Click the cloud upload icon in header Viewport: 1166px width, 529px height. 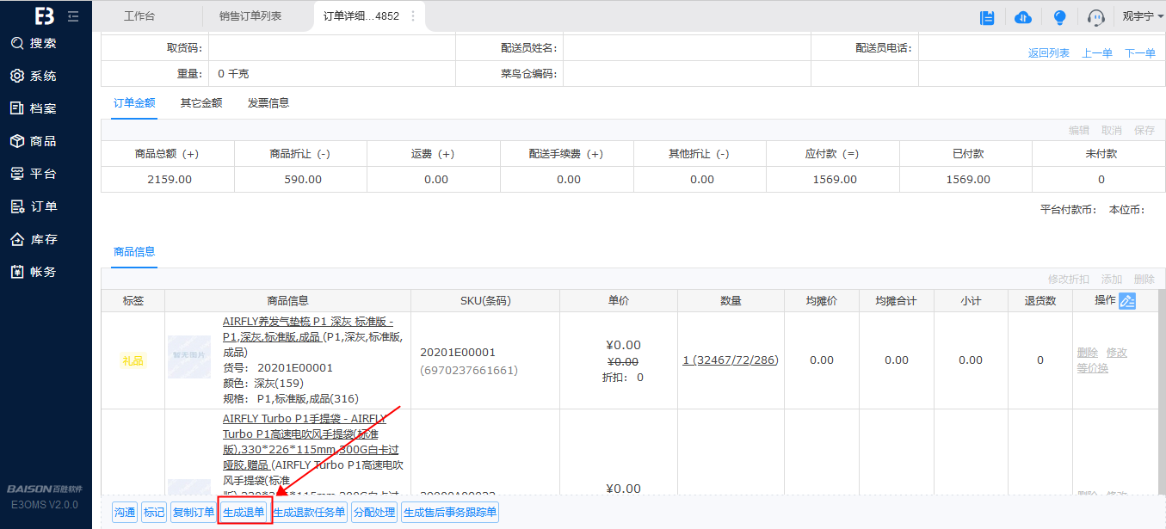pyautogui.click(x=1023, y=17)
